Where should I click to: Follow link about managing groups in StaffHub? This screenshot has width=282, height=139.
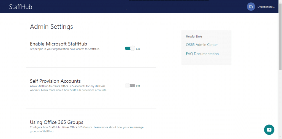(118, 127)
